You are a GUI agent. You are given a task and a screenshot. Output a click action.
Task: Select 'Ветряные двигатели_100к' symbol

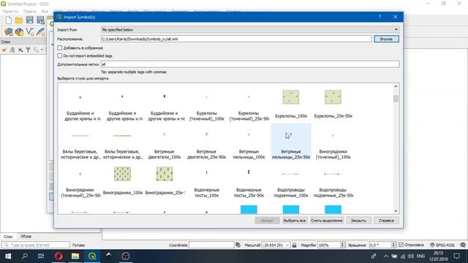pos(165,142)
